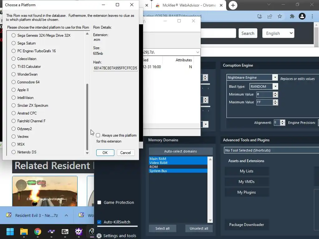Sort by Attributes column in 7-Zip

click(184, 60)
